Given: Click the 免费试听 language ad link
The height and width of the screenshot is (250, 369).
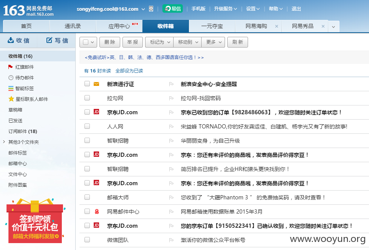Looking at the screenshot, I should (144, 58).
